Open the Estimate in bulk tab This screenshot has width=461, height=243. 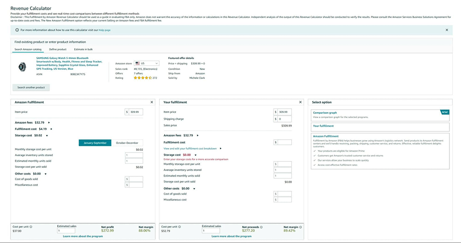pyautogui.click(x=84, y=49)
